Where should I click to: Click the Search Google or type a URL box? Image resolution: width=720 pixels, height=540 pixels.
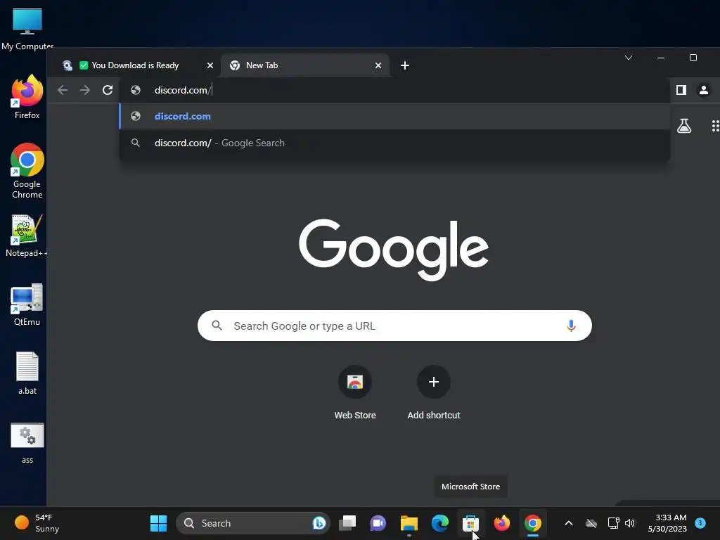pos(394,326)
